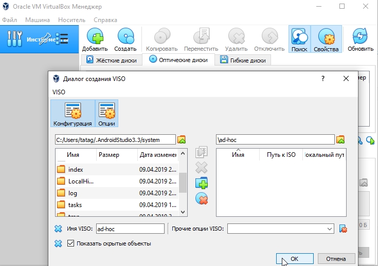
Task: Sort host list by Дата изменения column
Action: click(158, 155)
